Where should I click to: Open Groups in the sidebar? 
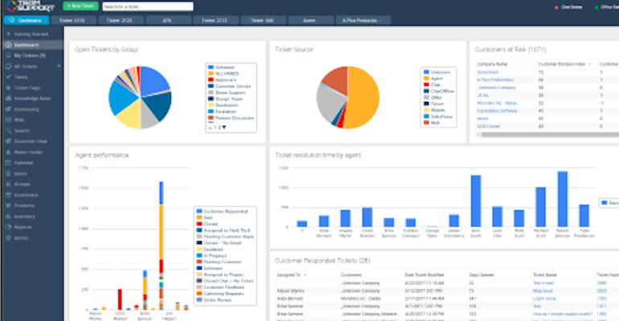click(x=23, y=184)
